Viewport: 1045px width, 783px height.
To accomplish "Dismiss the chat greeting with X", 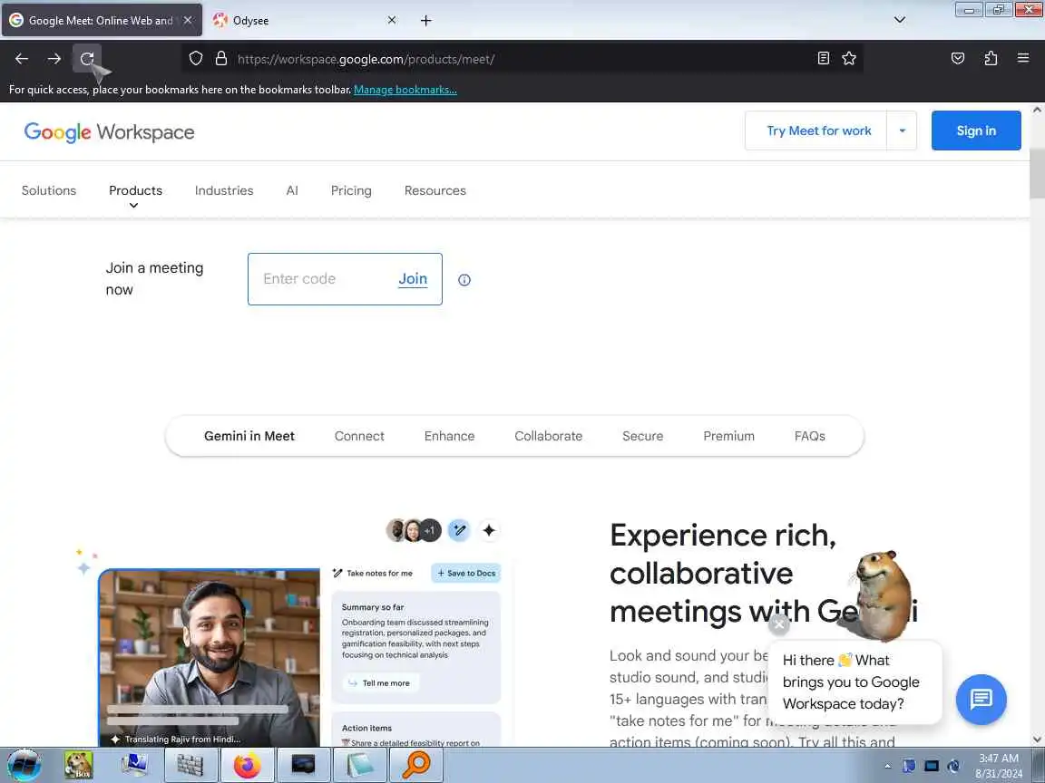I will click(778, 624).
